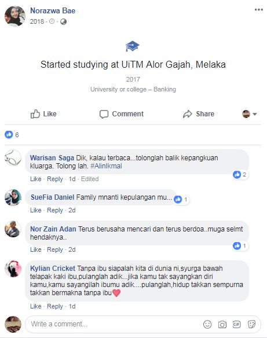Like Kylian Cricket's comment
Image resolution: width=267 pixels, height=338 pixels.
coord(35,306)
